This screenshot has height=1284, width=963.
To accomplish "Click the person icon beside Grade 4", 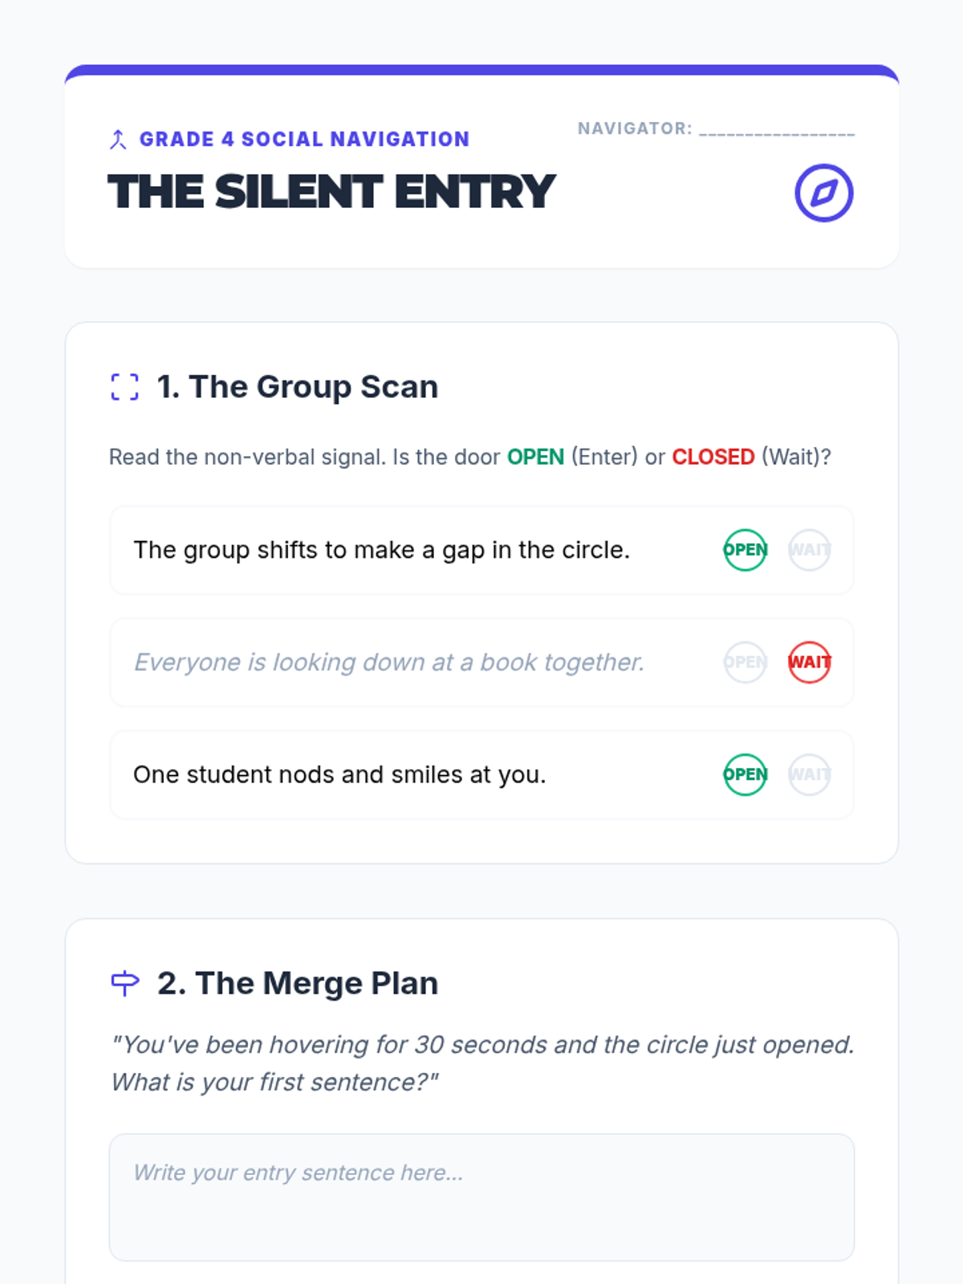I will click(x=118, y=140).
